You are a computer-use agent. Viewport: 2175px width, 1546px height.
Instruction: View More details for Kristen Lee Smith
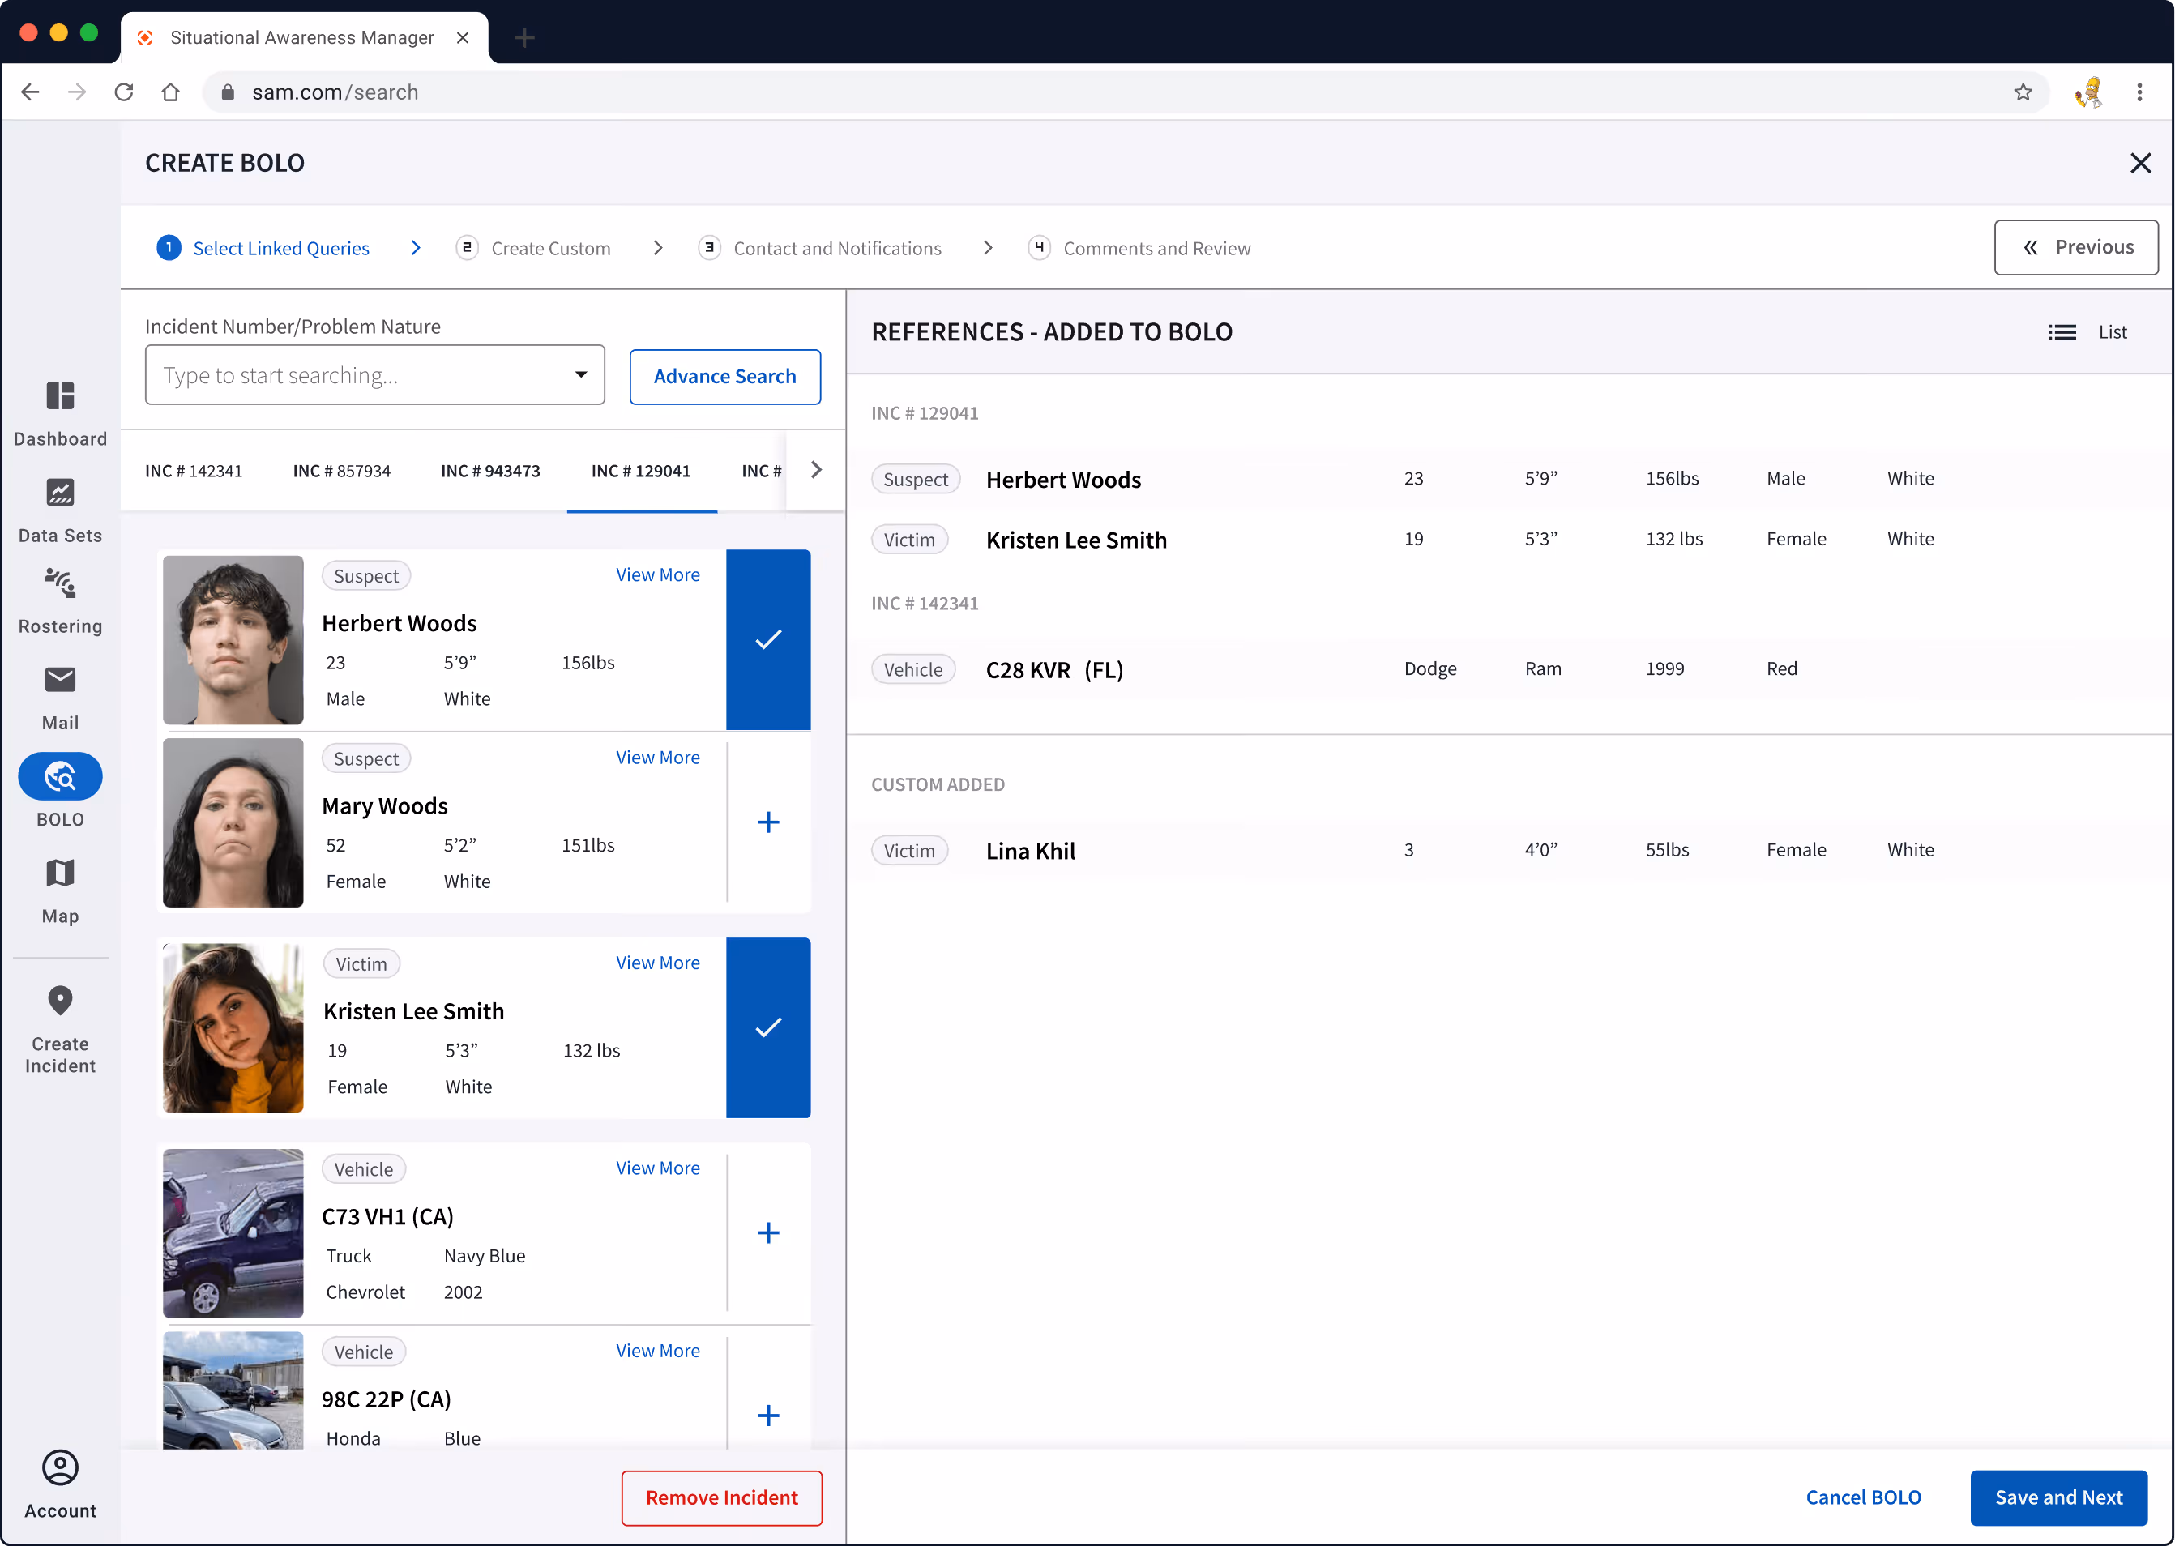coord(658,963)
